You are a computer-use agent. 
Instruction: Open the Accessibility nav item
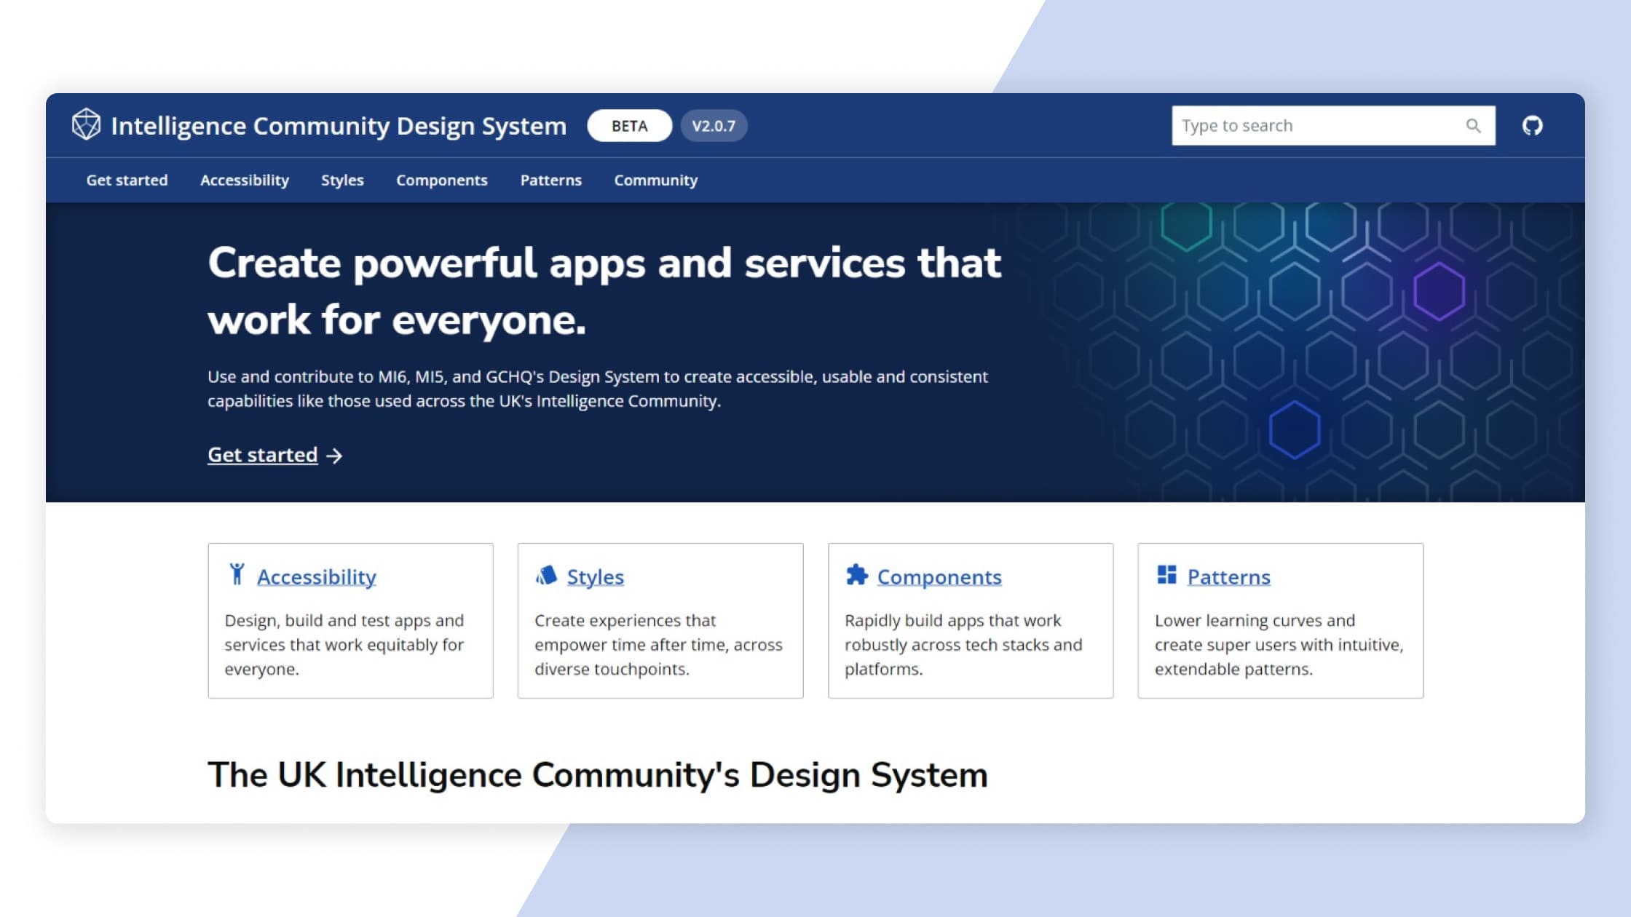tap(245, 180)
